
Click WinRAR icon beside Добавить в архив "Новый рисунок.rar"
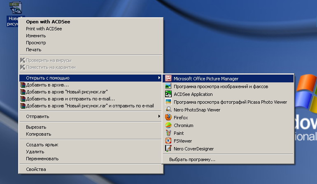(23, 92)
